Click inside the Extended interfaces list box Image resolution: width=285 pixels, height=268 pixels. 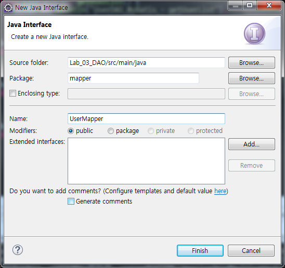pos(146,161)
